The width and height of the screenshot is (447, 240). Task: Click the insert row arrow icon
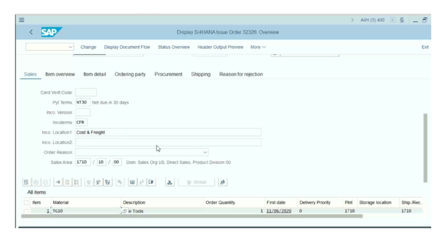(58, 182)
